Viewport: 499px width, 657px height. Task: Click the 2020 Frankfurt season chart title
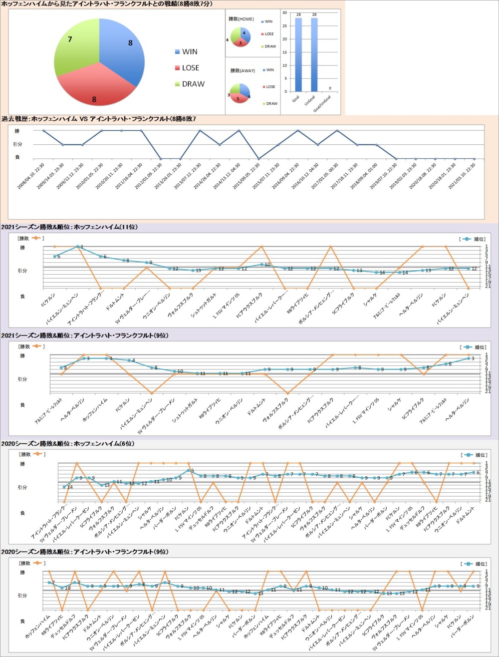(x=85, y=552)
